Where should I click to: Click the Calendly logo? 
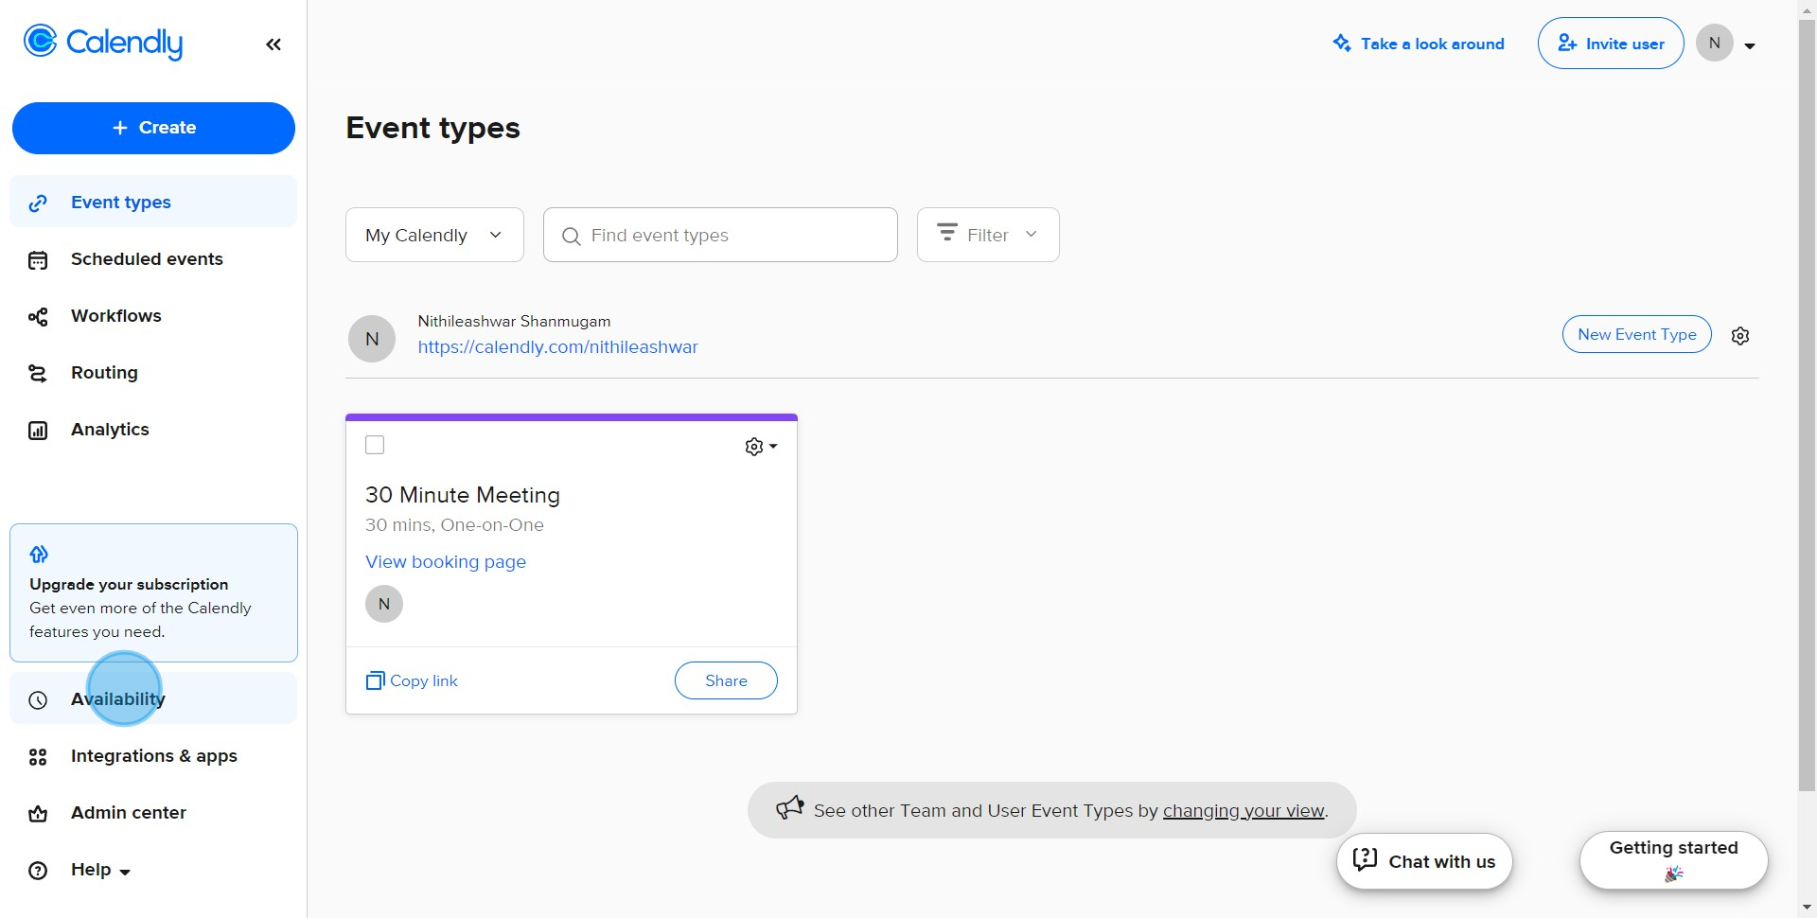click(103, 42)
